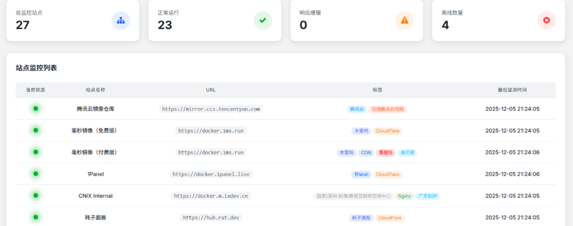Click the blue 耗子面板 tag

pyautogui.click(x=361, y=218)
